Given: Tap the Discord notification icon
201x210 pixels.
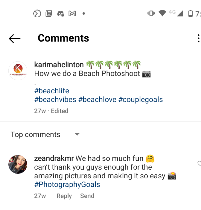Looking at the screenshot, I should [61, 13].
